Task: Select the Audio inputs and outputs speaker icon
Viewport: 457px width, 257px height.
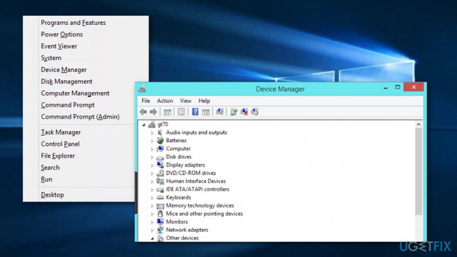Action: click(160, 132)
